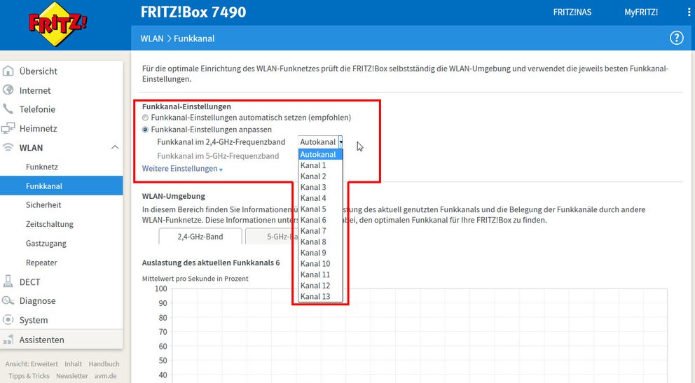The width and height of the screenshot is (695, 383).
Task: Choose Kanal 10 from the list
Action: click(x=320, y=263)
